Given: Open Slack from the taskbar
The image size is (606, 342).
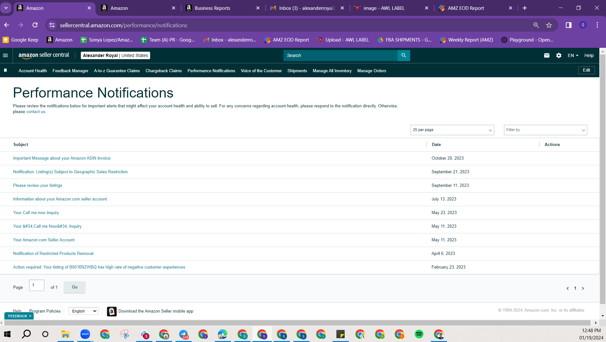Looking at the screenshot, I should [144, 334].
